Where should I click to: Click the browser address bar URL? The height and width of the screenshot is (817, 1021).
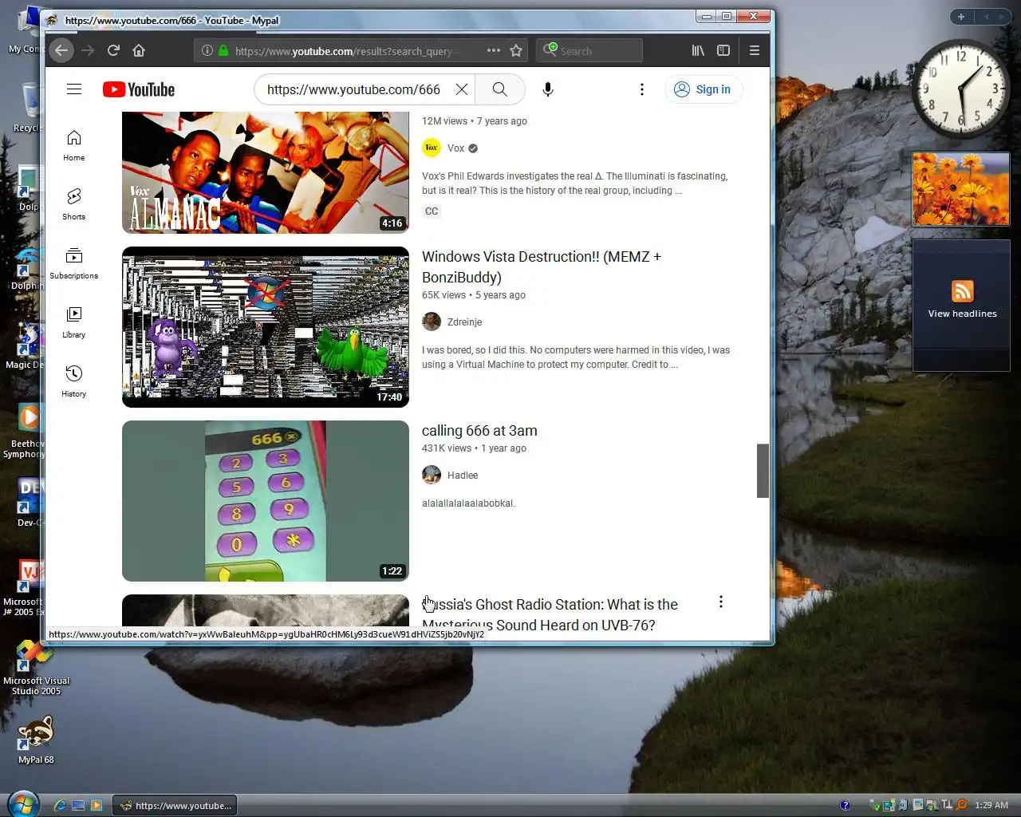point(346,51)
